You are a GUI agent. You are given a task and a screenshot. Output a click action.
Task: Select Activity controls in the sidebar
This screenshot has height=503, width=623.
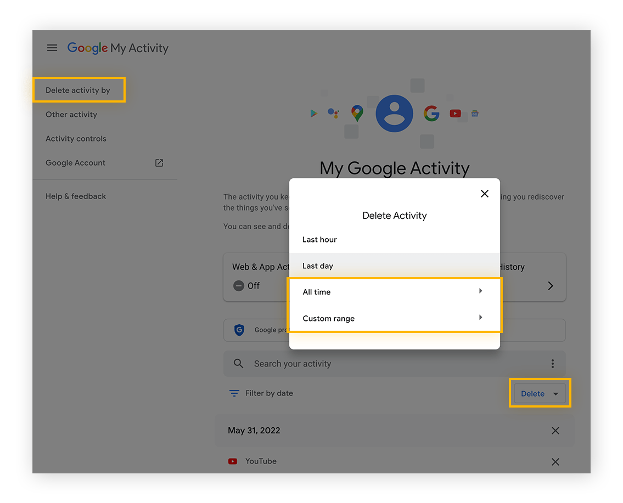coord(76,138)
